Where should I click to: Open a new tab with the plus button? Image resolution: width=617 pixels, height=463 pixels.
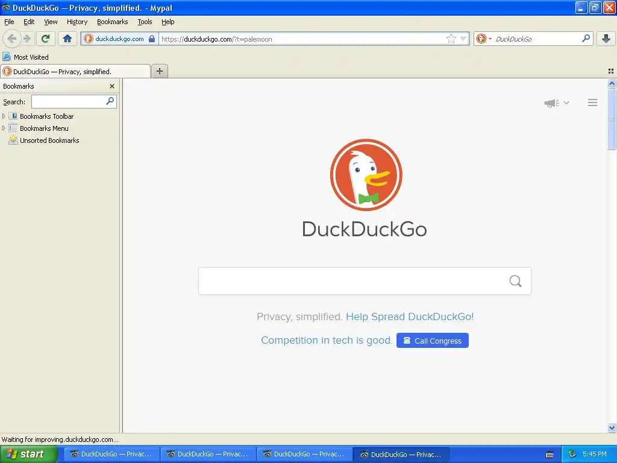click(x=159, y=71)
